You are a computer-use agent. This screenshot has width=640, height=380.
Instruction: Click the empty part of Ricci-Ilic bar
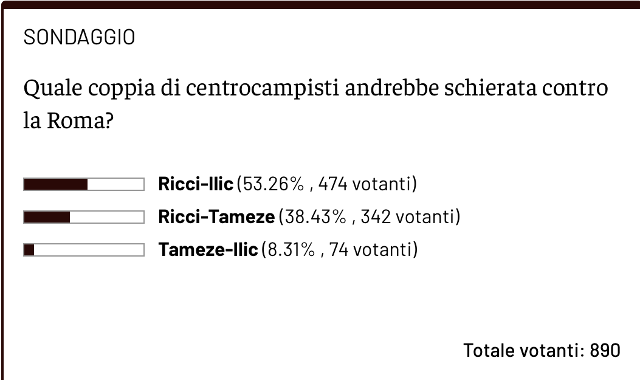coord(115,184)
